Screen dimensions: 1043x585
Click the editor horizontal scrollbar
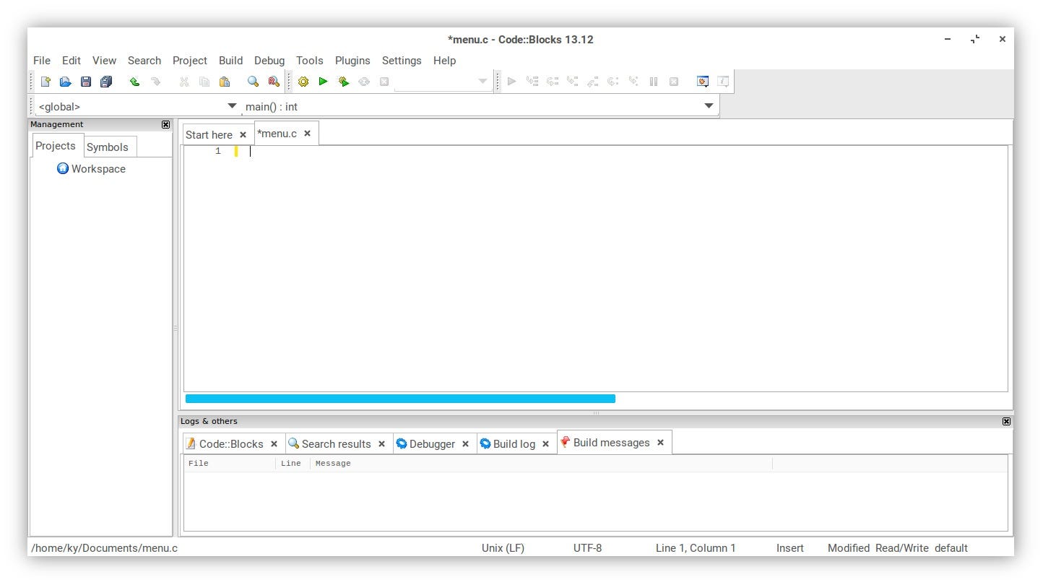coord(400,399)
